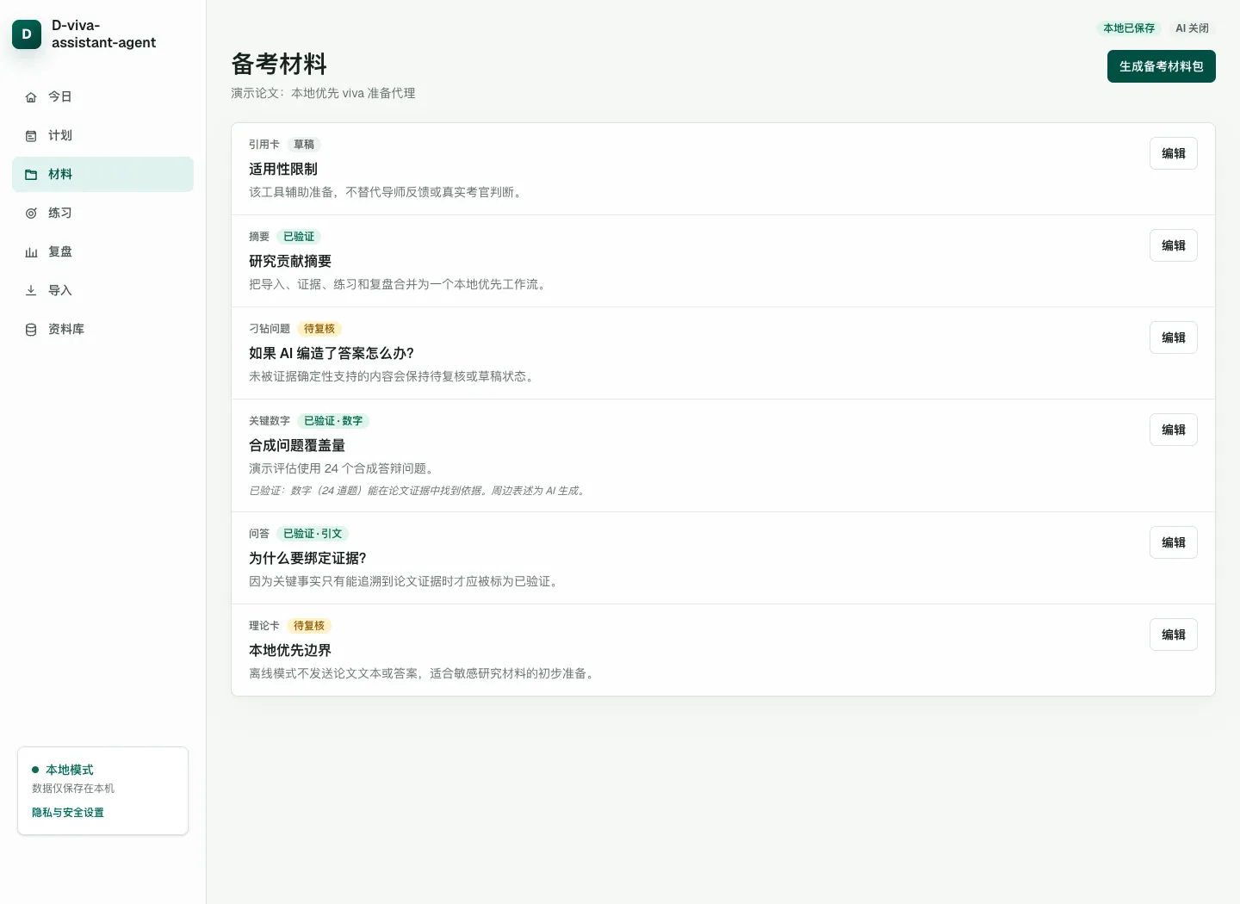The width and height of the screenshot is (1240, 904).
Task: Click the 本地优先边界 title
Action: [x=290, y=650]
